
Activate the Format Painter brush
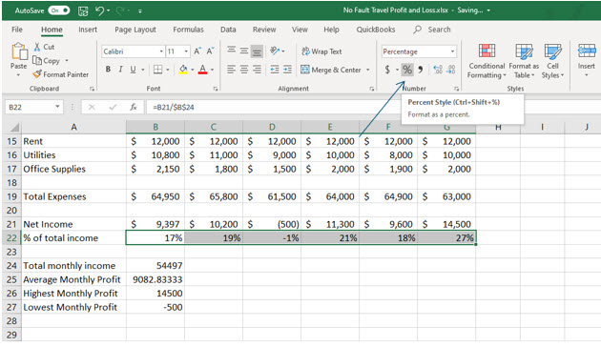(x=37, y=74)
